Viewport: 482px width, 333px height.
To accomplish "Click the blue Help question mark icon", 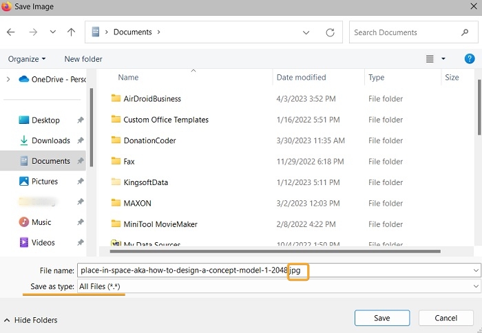I will point(470,59).
